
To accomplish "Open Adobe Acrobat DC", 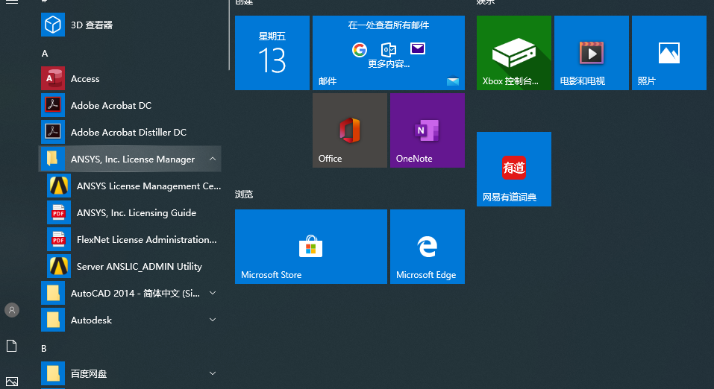I will click(110, 106).
